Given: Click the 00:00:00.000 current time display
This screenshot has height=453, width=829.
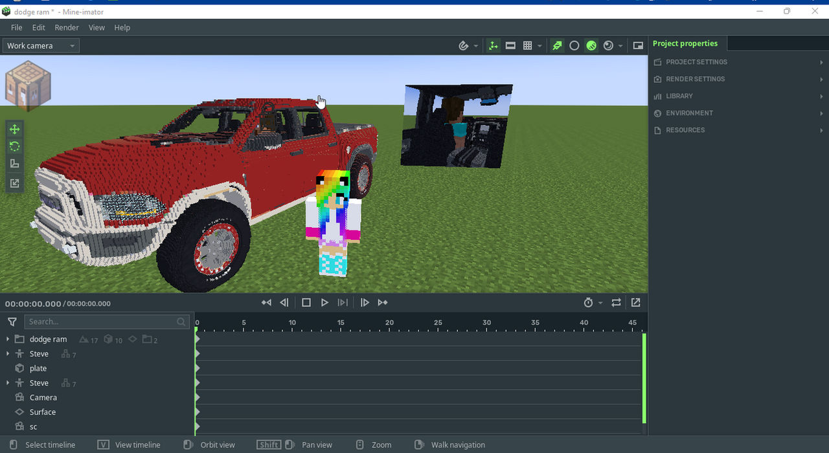Looking at the screenshot, I should point(33,304).
